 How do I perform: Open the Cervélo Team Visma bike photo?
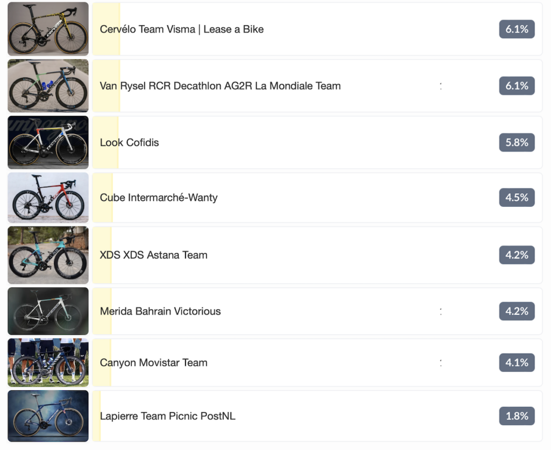48,29
